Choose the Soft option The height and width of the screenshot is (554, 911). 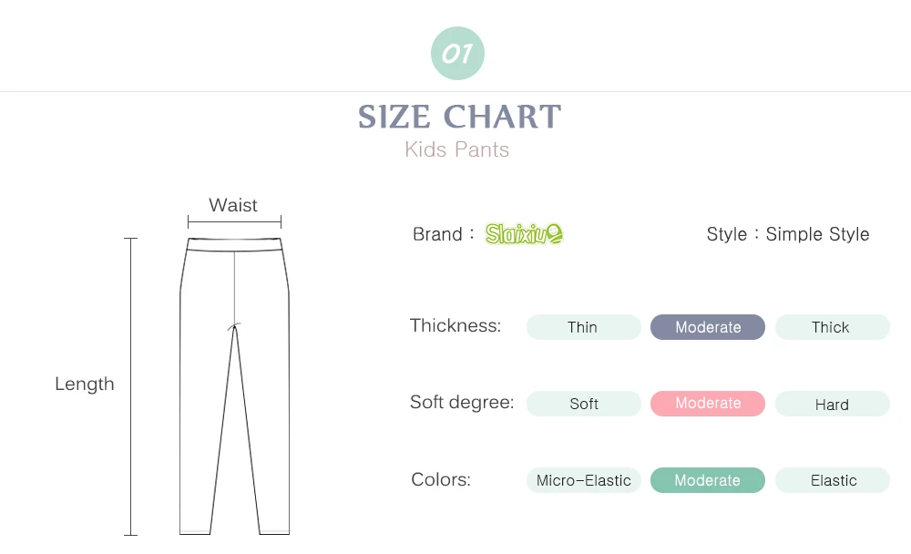coord(583,404)
